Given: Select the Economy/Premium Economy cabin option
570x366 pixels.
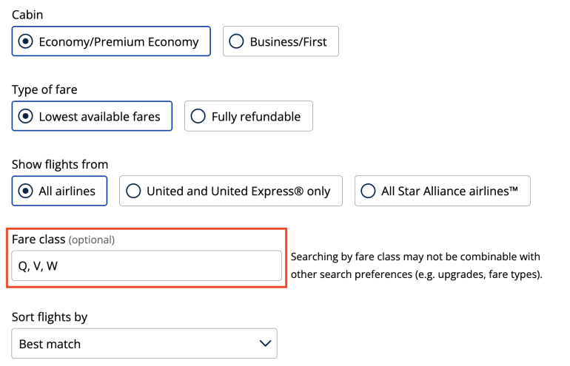Looking at the screenshot, I should coord(111,41).
